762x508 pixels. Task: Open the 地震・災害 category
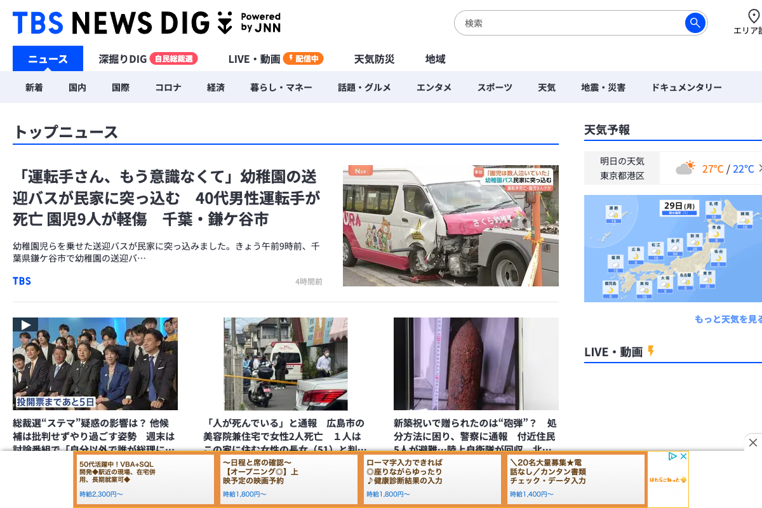[603, 88]
